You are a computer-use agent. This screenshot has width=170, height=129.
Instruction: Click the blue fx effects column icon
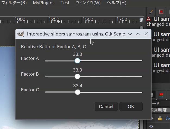pos(168,118)
